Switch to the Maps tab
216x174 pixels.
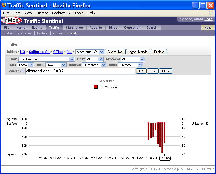[x=113, y=28]
